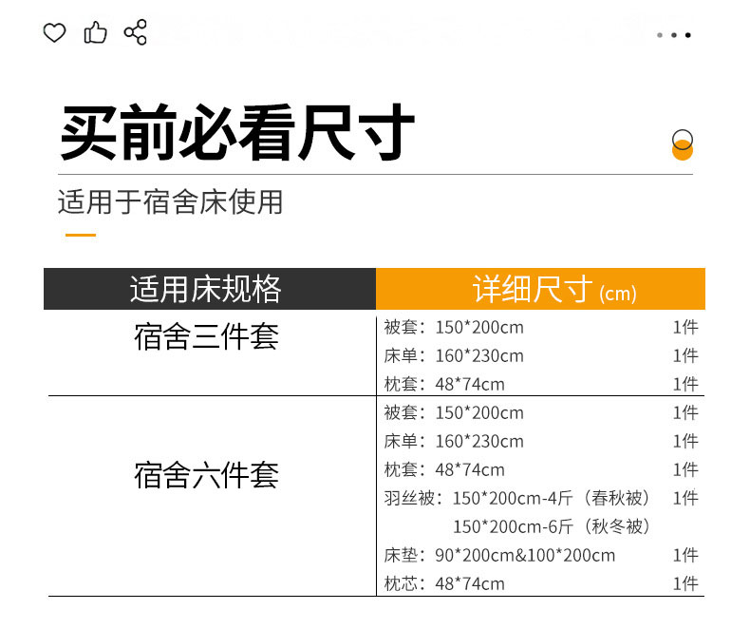The height and width of the screenshot is (629, 750).
Task: Open the share icon
Action: pyautogui.click(x=136, y=32)
